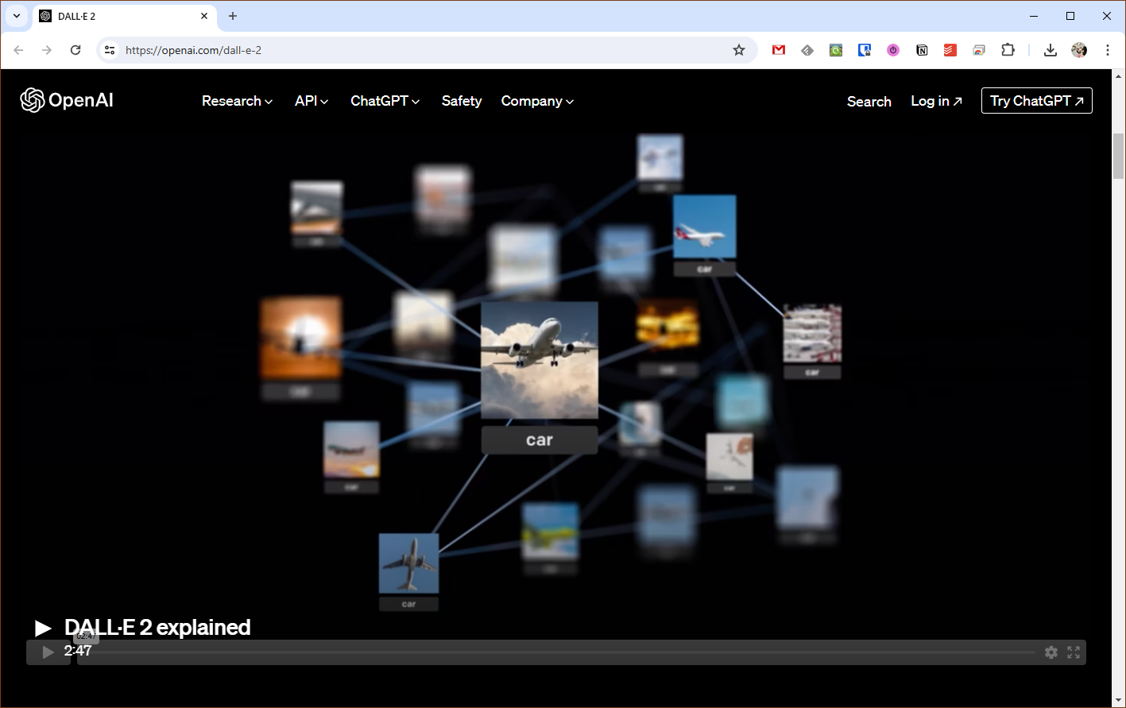1126x708 pixels.
Task: Close the DALL·E 2 tab
Action: (204, 16)
